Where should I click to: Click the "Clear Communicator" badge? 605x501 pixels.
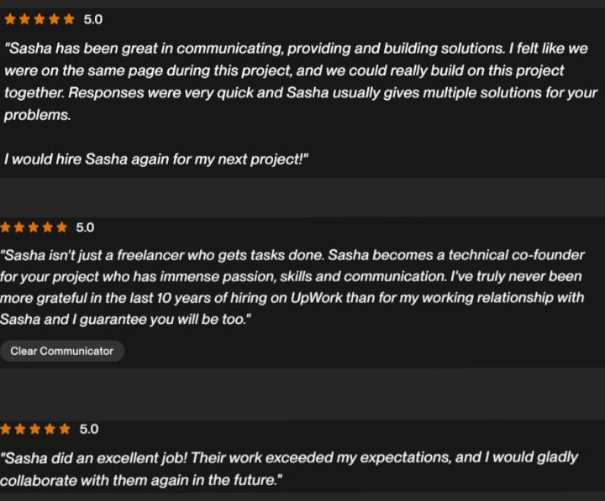coord(61,351)
